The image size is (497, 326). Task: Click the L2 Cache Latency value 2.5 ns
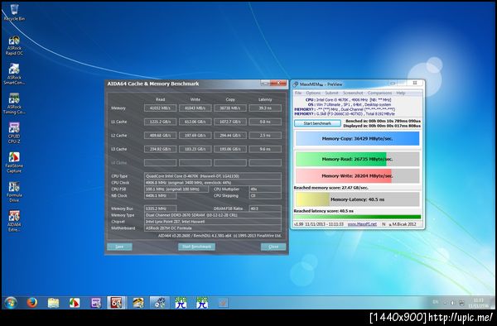pyautogui.click(x=265, y=136)
